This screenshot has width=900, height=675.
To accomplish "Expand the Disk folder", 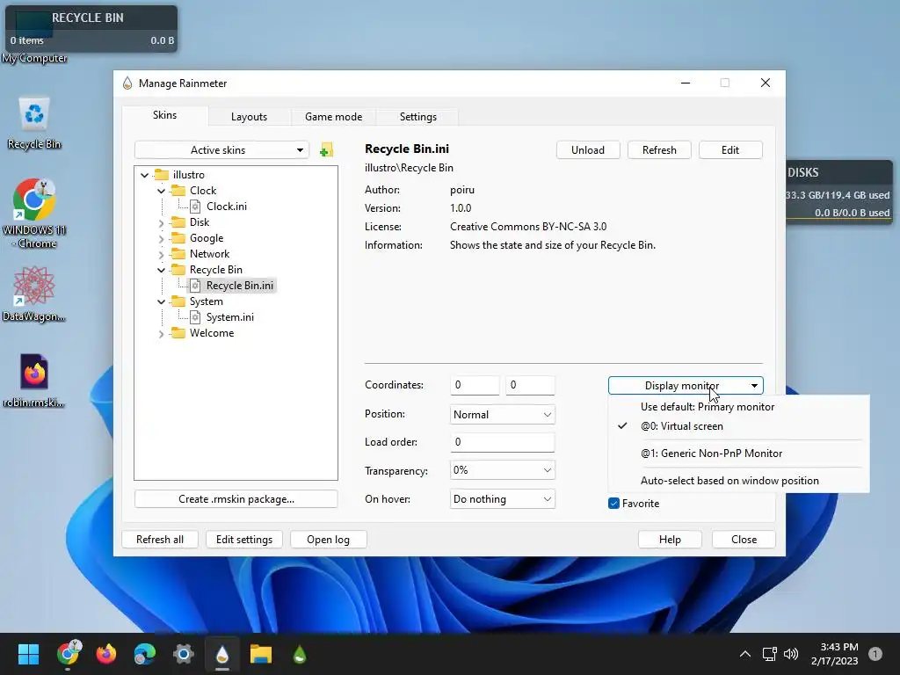I will point(162,222).
